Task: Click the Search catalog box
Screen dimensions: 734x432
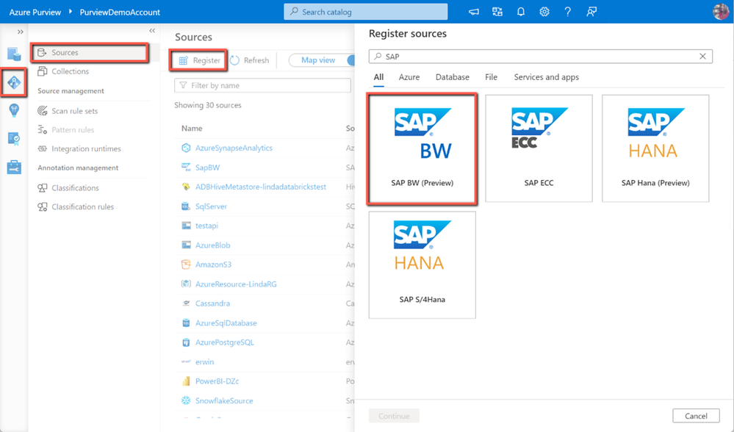Action: 366,12
